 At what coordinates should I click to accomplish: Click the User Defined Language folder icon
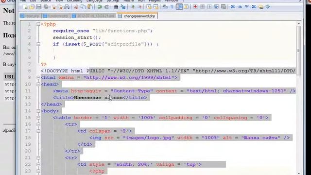pos(186,7)
